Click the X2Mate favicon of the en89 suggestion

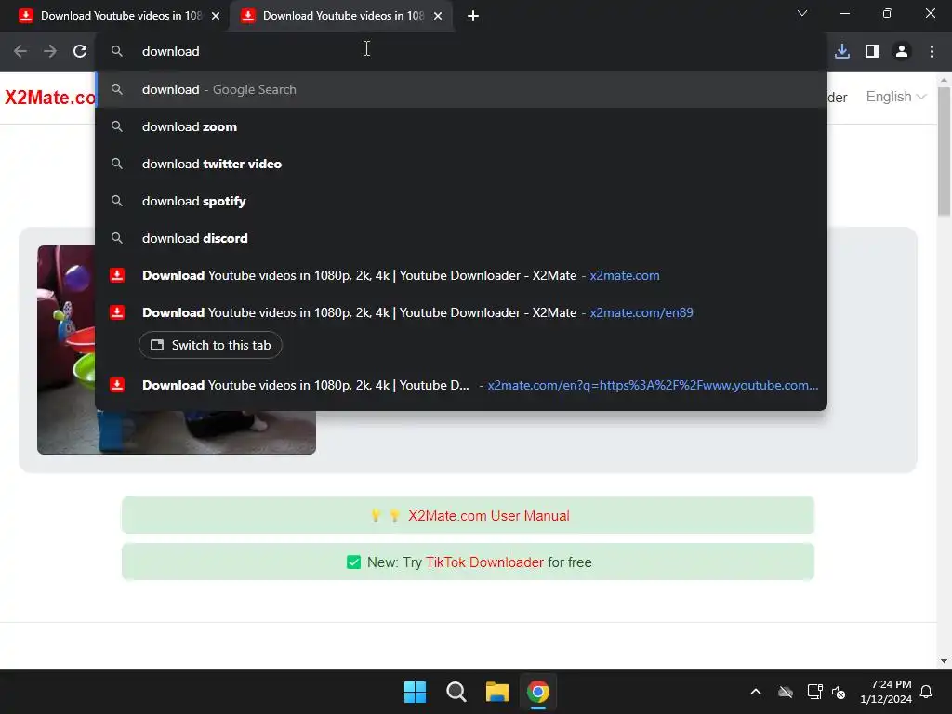tap(116, 312)
